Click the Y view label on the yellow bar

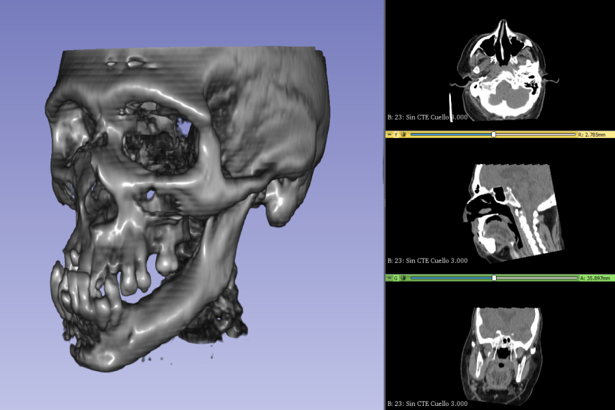coord(396,135)
